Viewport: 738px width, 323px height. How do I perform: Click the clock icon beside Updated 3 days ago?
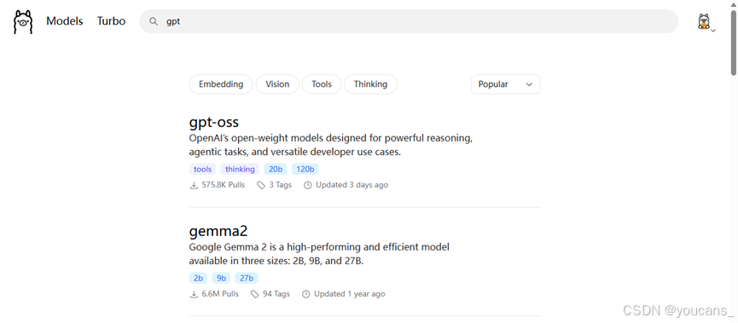point(308,185)
